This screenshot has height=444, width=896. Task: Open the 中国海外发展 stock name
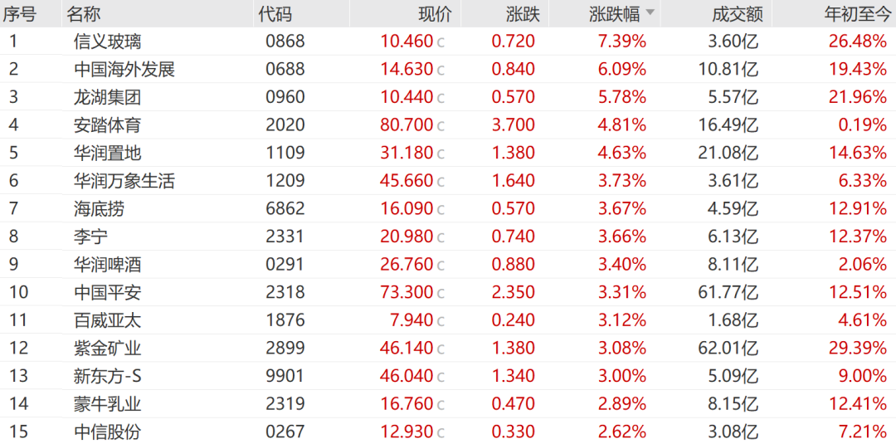(x=124, y=70)
